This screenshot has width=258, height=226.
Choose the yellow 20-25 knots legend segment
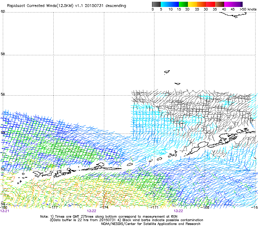coord(192,4)
